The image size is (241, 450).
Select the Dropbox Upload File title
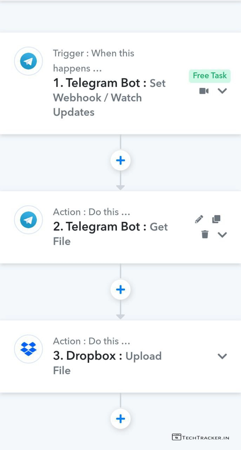pos(107,363)
